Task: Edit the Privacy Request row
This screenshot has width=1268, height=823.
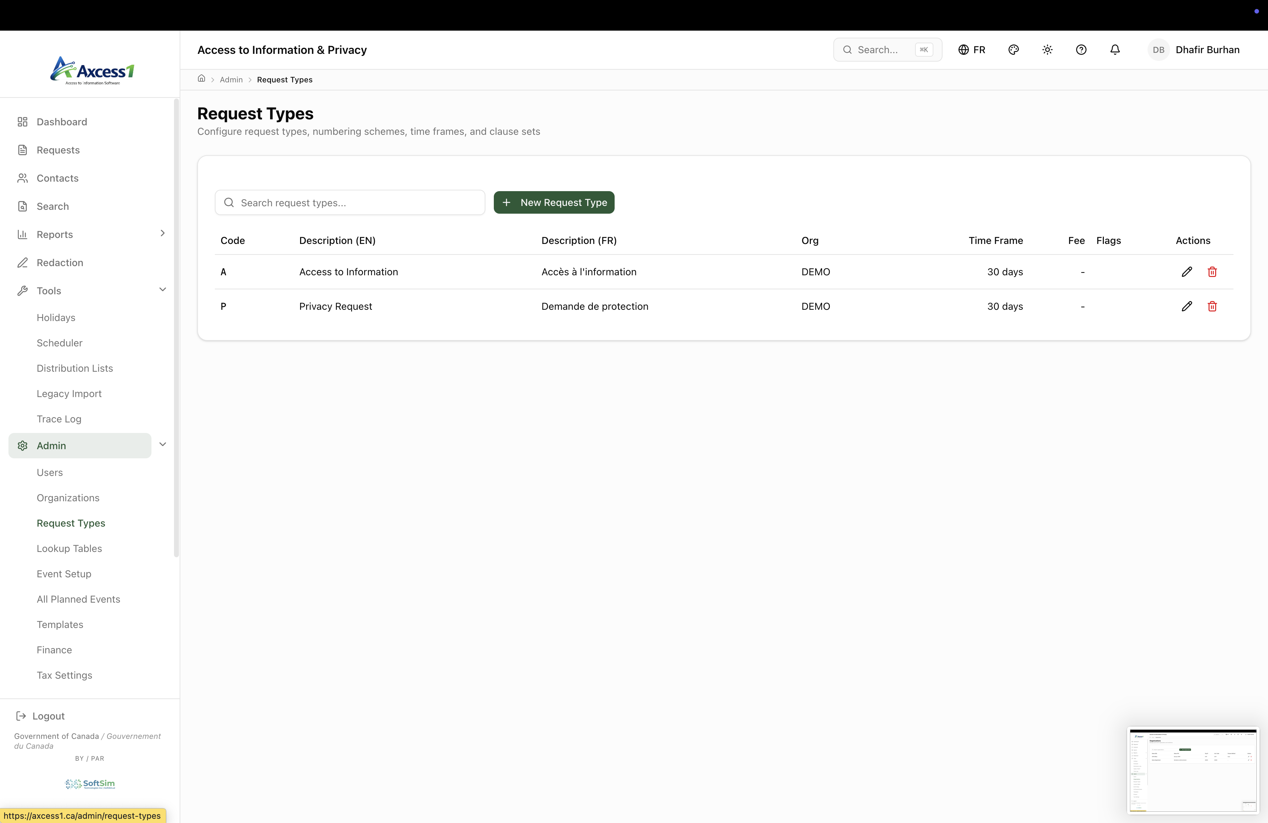Action: [1187, 307]
